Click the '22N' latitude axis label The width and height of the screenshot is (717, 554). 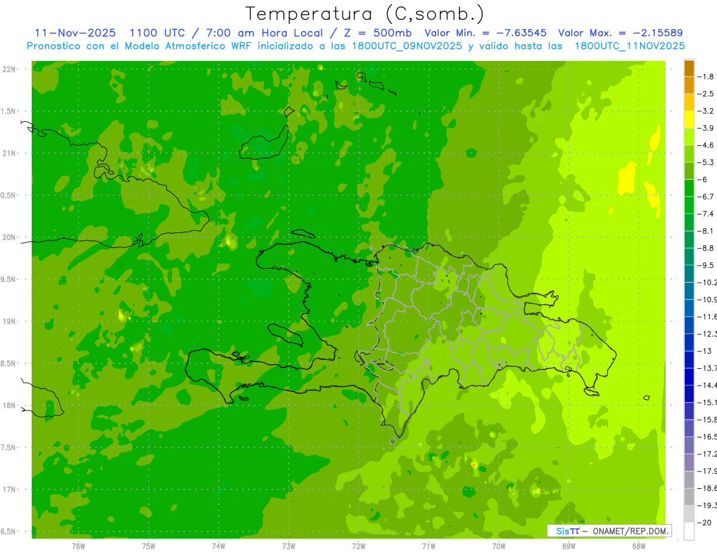click(10, 69)
